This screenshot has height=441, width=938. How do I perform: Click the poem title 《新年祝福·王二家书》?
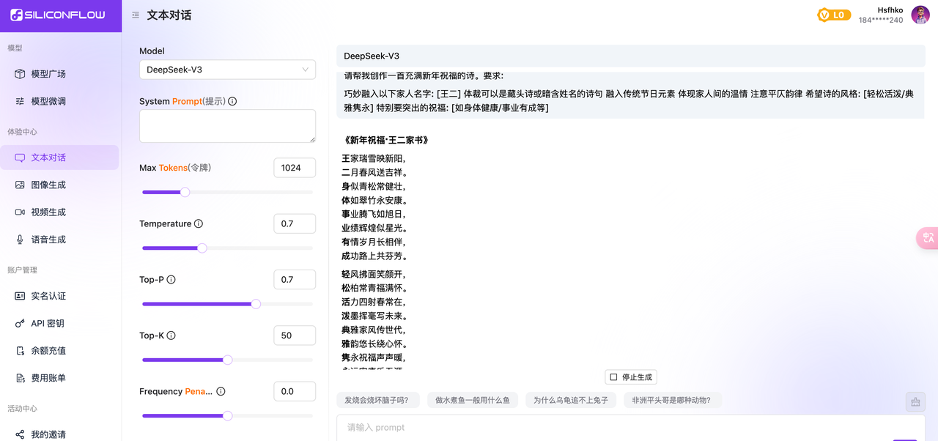[385, 140]
